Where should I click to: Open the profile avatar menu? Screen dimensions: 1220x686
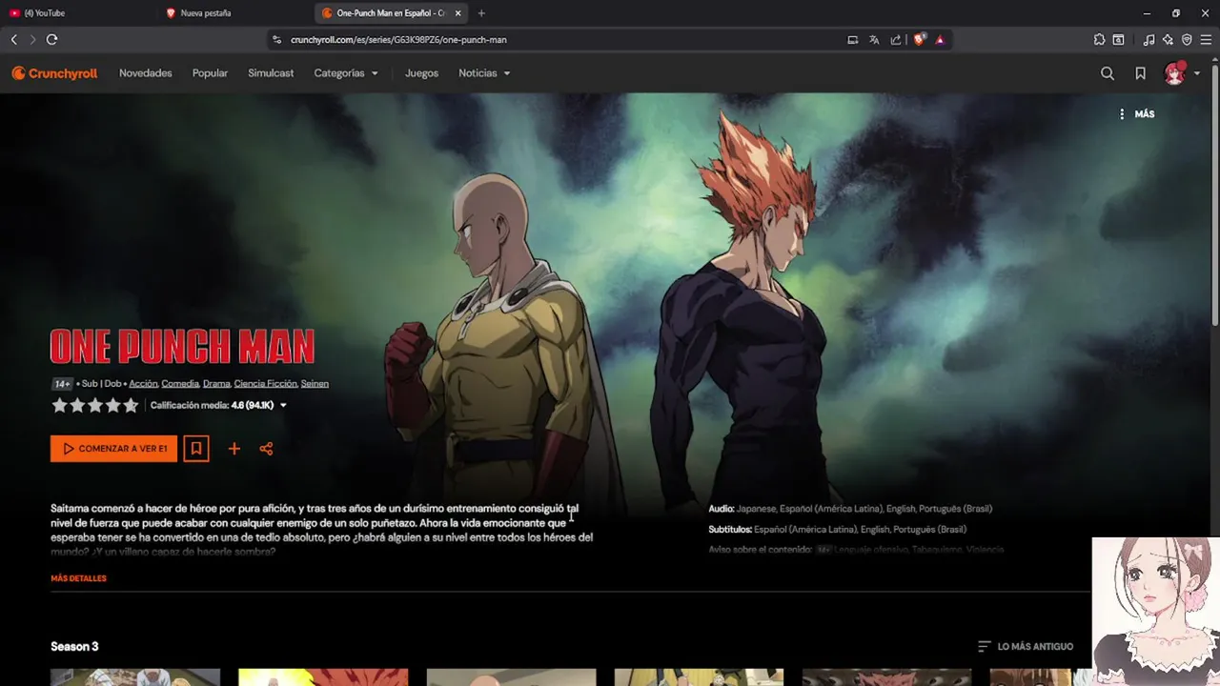[x=1181, y=73]
